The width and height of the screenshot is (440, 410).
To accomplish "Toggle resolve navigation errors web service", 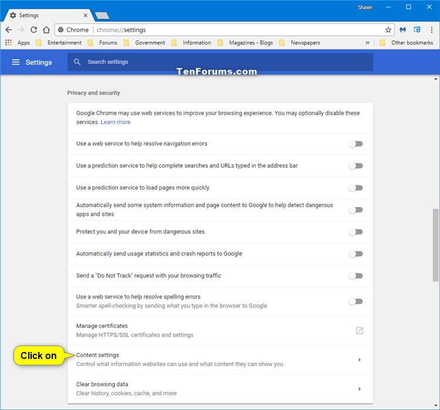I will pyautogui.click(x=356, y=144).
